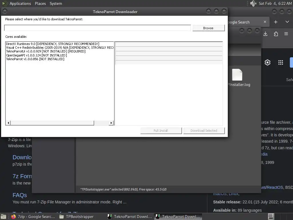This screenshot has width=293, height=220.
Task: Select TeknoParrotUi v1.0.0.929 core entry
Action: (46, 51)
